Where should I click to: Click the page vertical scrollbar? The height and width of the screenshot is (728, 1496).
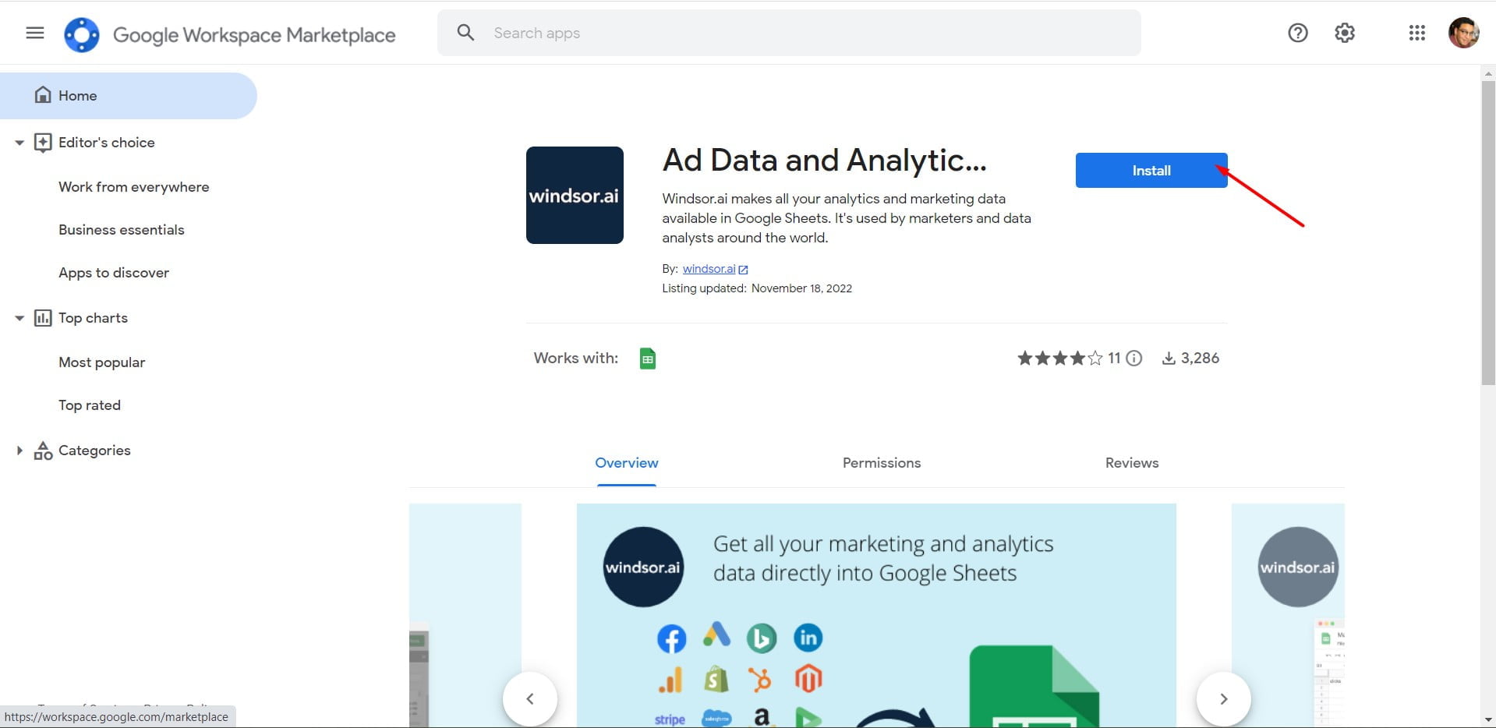click(x=1488, y=232)
